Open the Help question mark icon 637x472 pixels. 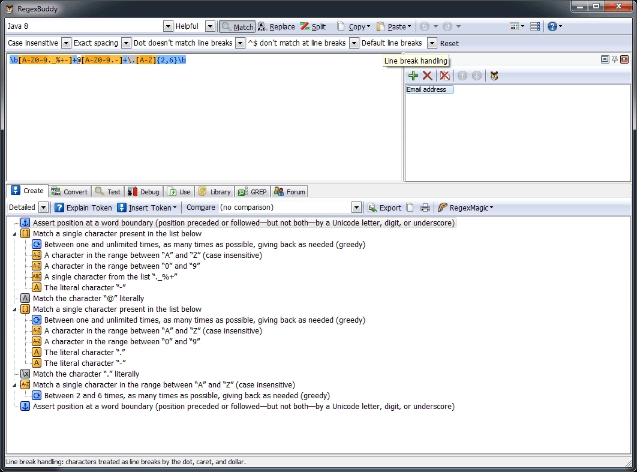[552, 26]
